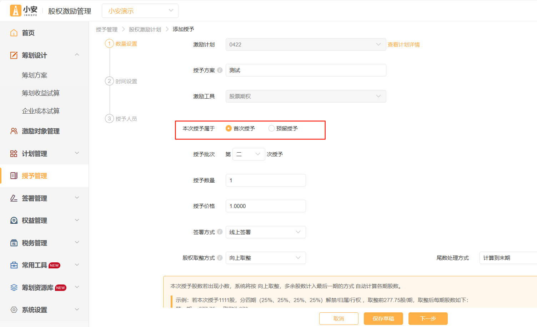Viewport: 537px width, 327px height.
Task: Click step 1 circle 数量设置
Action: point(109,44)
